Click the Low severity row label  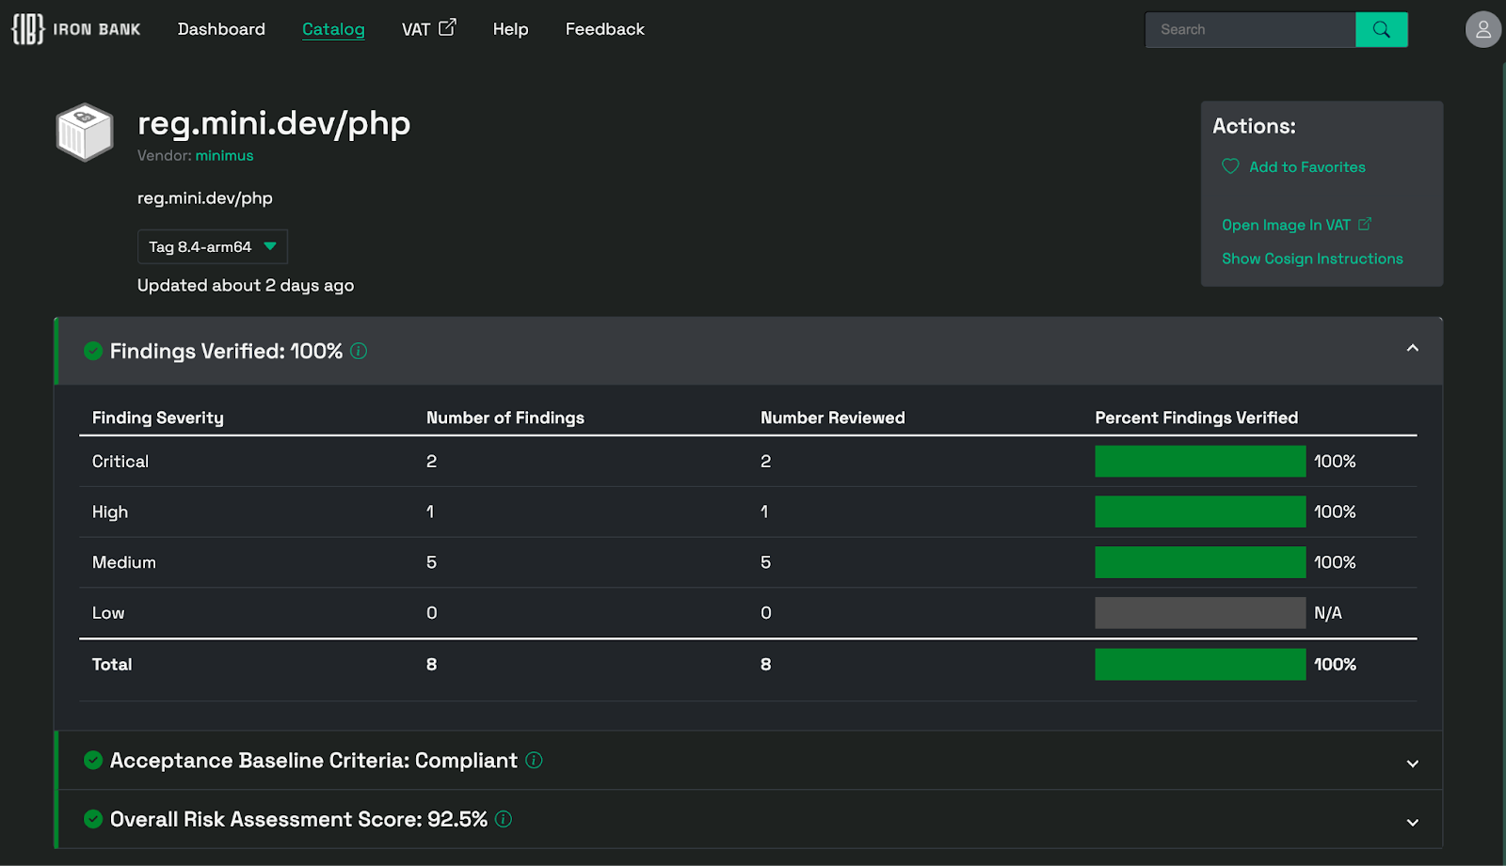point(108,613)
